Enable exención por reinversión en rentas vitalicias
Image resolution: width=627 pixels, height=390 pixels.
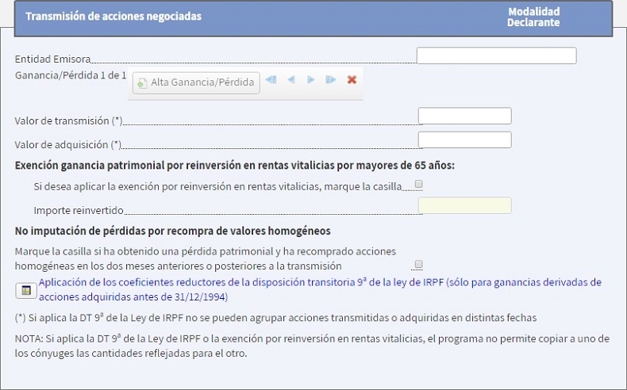tap(419, 184)
